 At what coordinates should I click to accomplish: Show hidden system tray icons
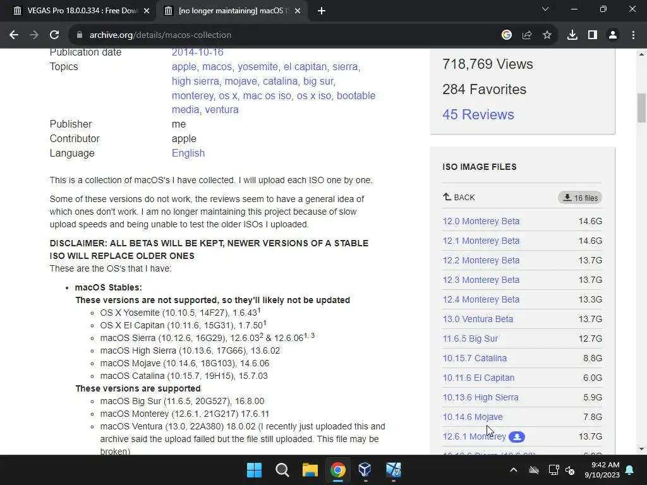pyautogui.click(x=514, y=470)
